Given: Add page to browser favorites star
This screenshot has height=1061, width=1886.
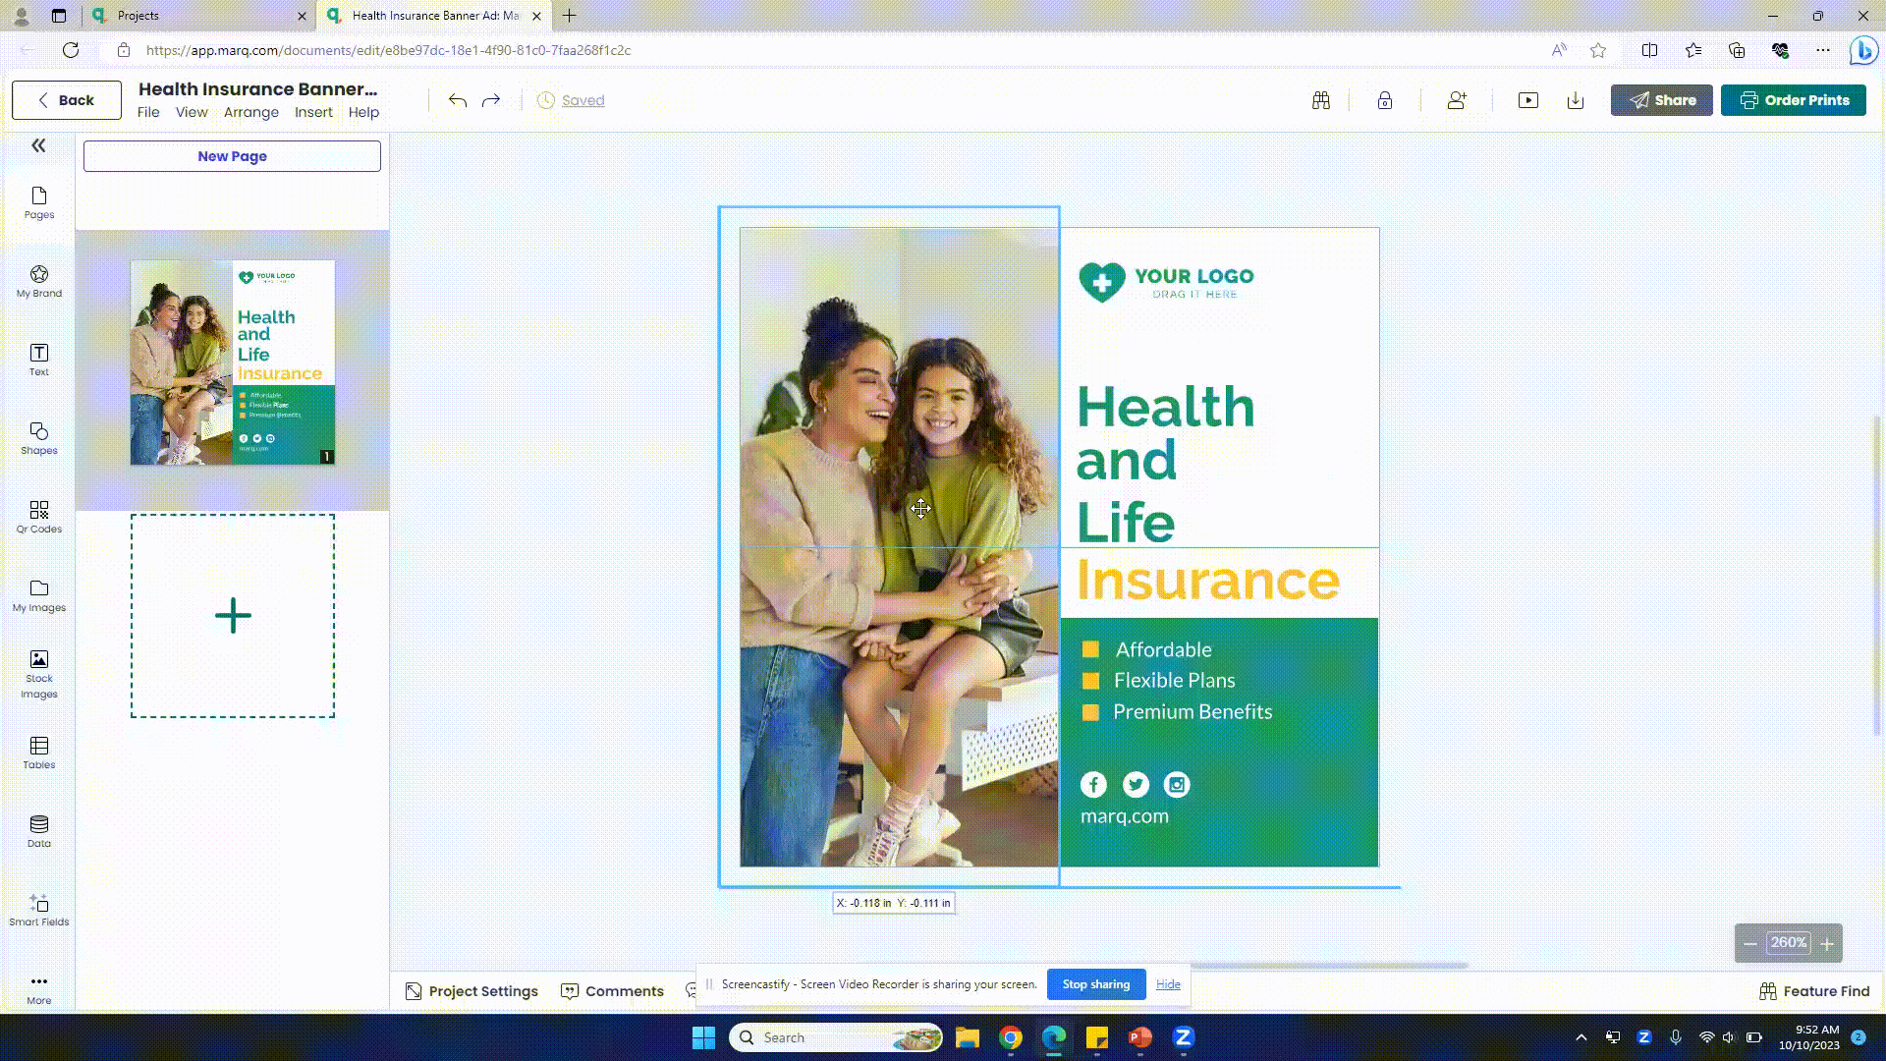Looking at the screenshot, I should point(1598,50).
